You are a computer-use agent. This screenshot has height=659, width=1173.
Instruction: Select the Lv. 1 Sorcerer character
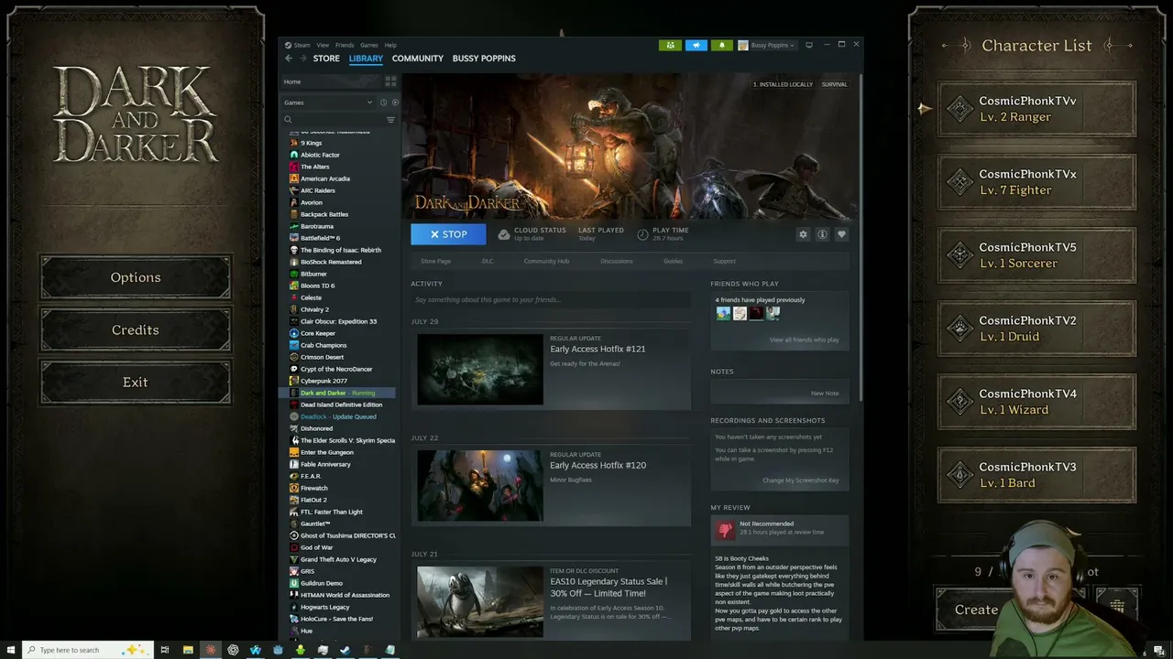point(1036,255)
